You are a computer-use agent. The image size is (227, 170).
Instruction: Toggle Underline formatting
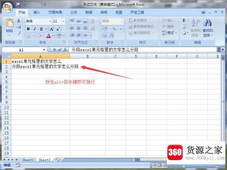pos(41,29)
